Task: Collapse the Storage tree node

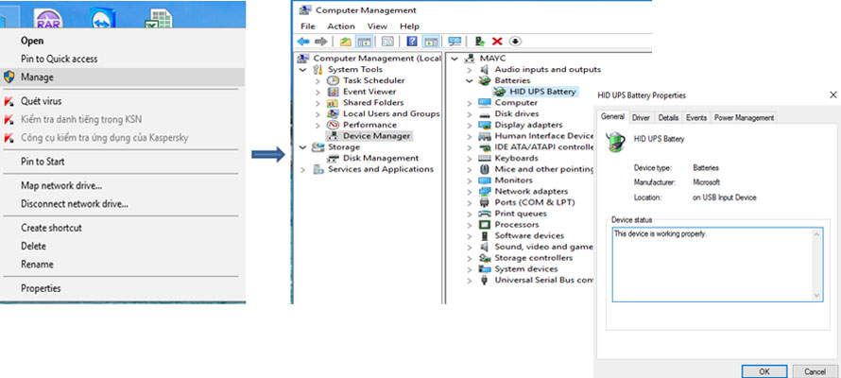Action: (x=303, y=146)
